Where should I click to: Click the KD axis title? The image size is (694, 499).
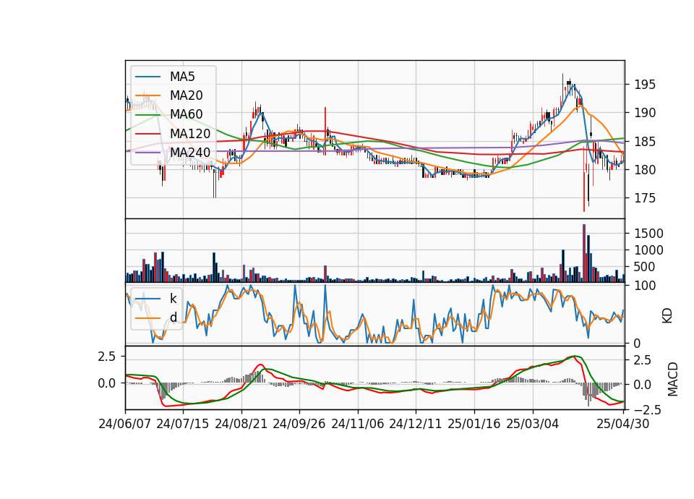pyautogui.click(x=667, y=316)
